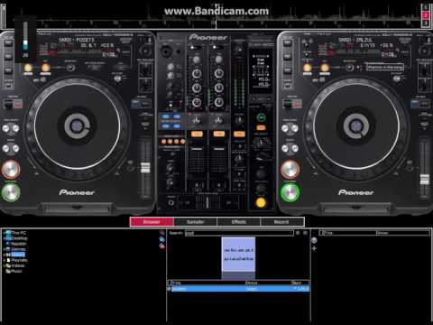Toggle channel 2 orange headphone CUE button
This screenshot has width=433, height=325.
click(x=219, y=134)
